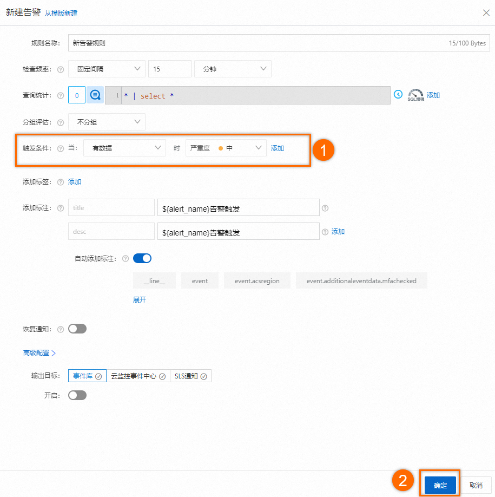Click help icon next to 检查频率
Screen dimensions: 495x497
tap(61, 69)
